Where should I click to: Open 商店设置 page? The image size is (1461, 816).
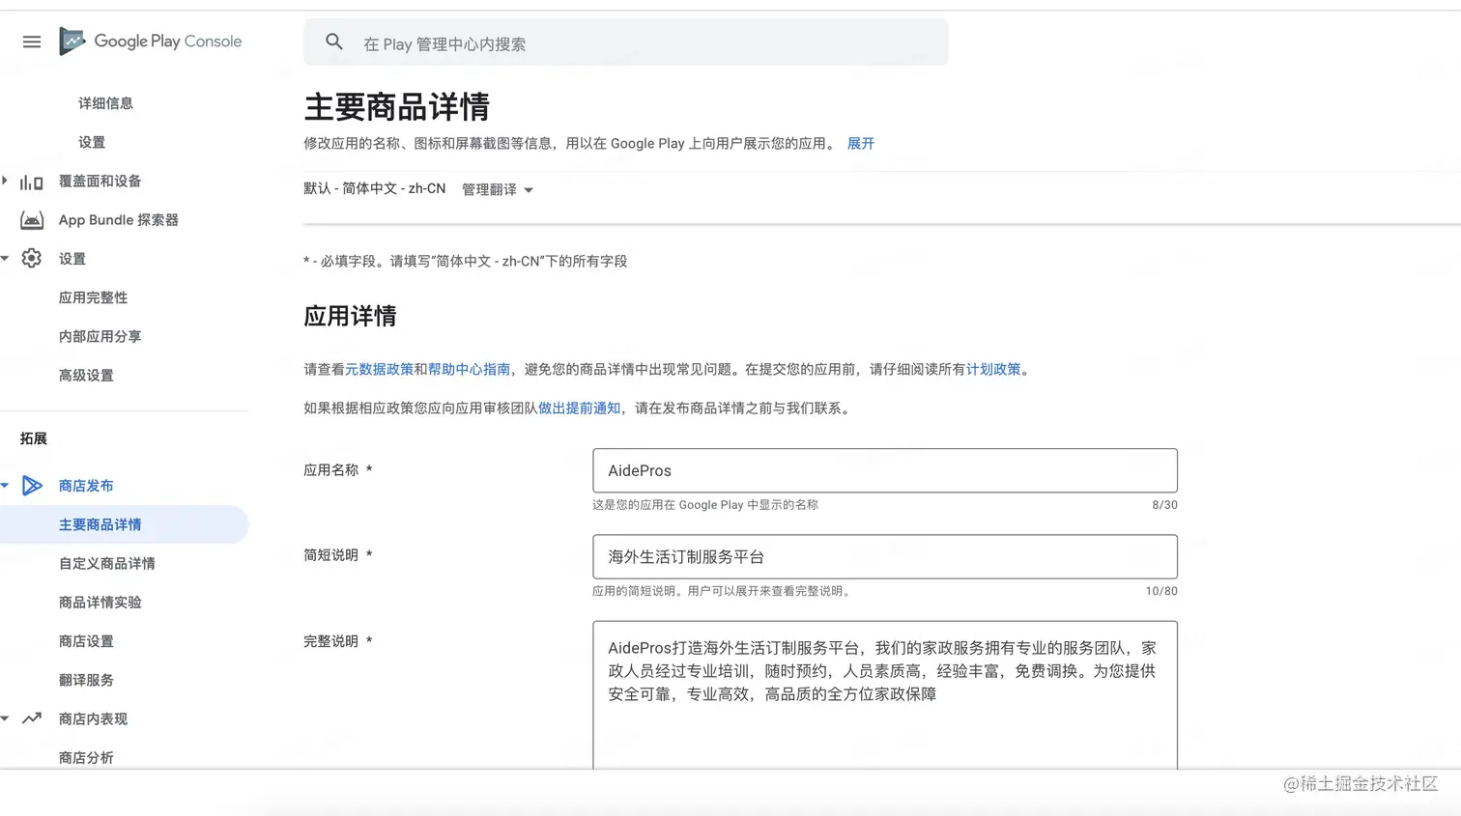click(86, 641)
